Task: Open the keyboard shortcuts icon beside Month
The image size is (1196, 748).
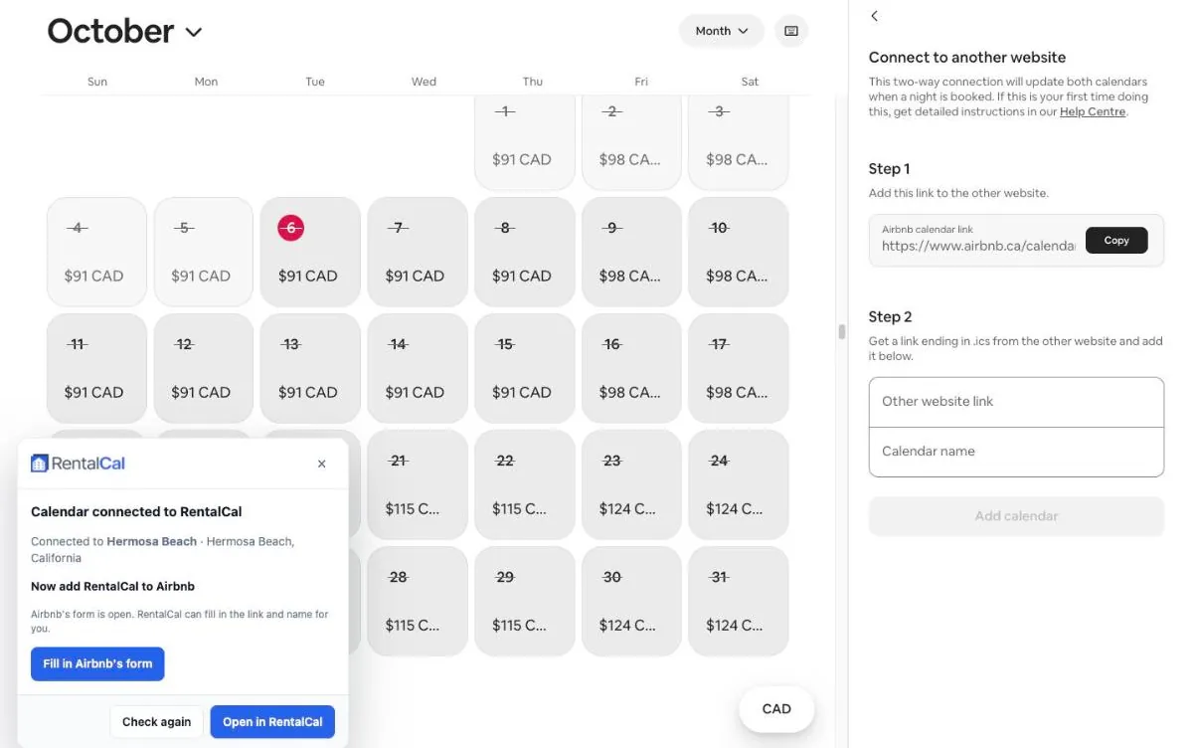Action: point(791,31)
